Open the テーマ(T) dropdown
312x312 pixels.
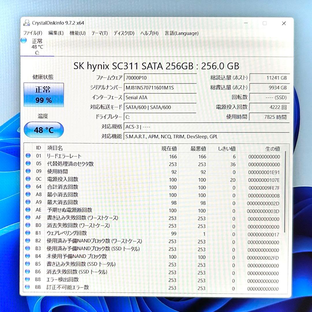coord(99,33)
